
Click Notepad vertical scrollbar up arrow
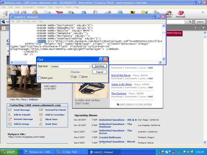(x=164, y=26)
